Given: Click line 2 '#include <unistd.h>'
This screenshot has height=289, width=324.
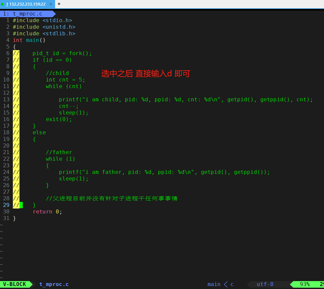Looking at the screenshot, I should coord(44,27).
